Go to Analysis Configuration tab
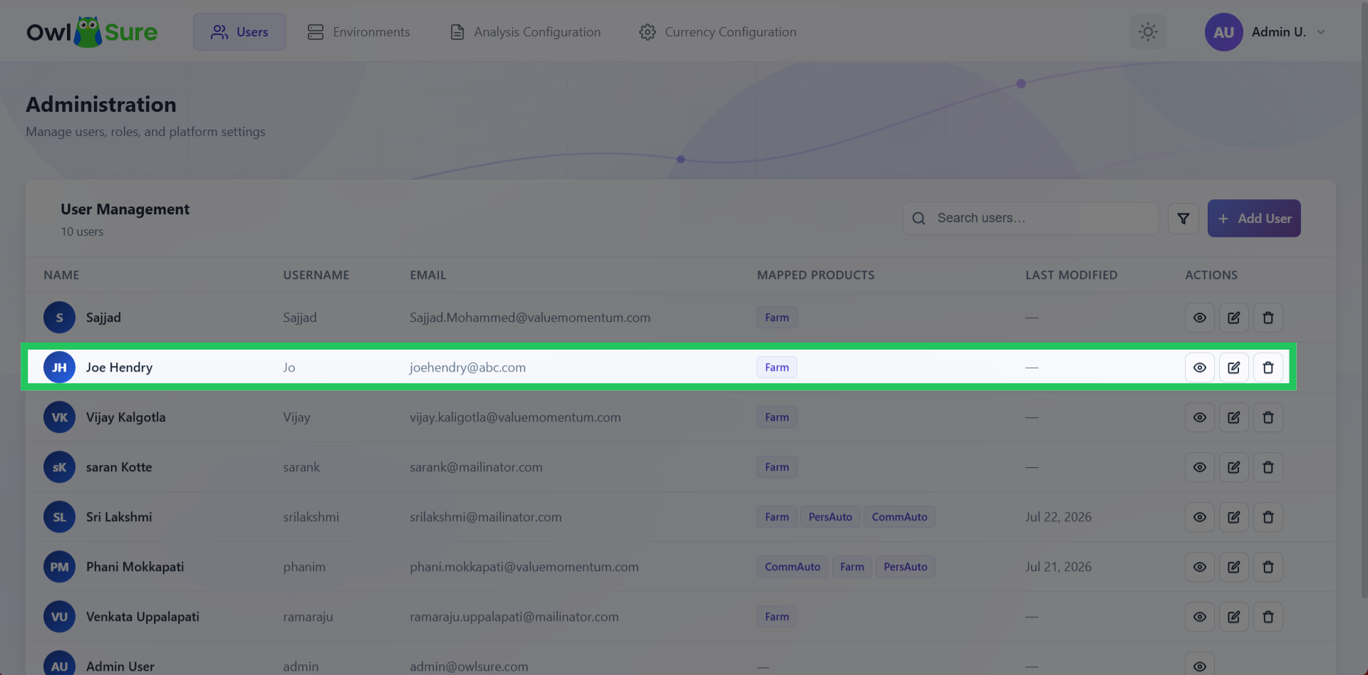 click(526, 32)
